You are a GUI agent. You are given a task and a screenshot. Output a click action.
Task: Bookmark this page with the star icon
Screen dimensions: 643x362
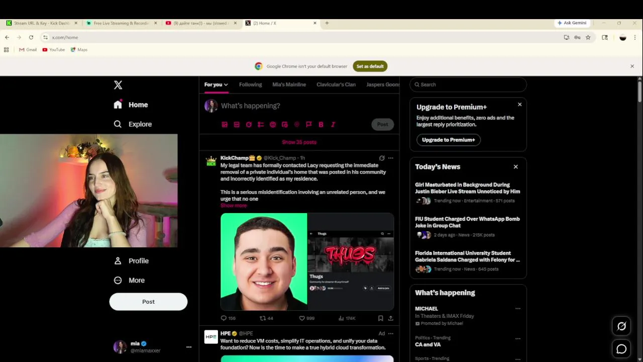588,37
